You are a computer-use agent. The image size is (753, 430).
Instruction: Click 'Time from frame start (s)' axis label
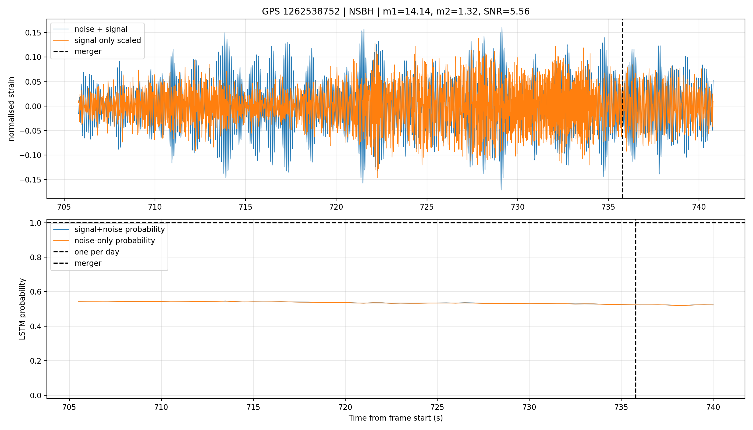pos(396,418)
